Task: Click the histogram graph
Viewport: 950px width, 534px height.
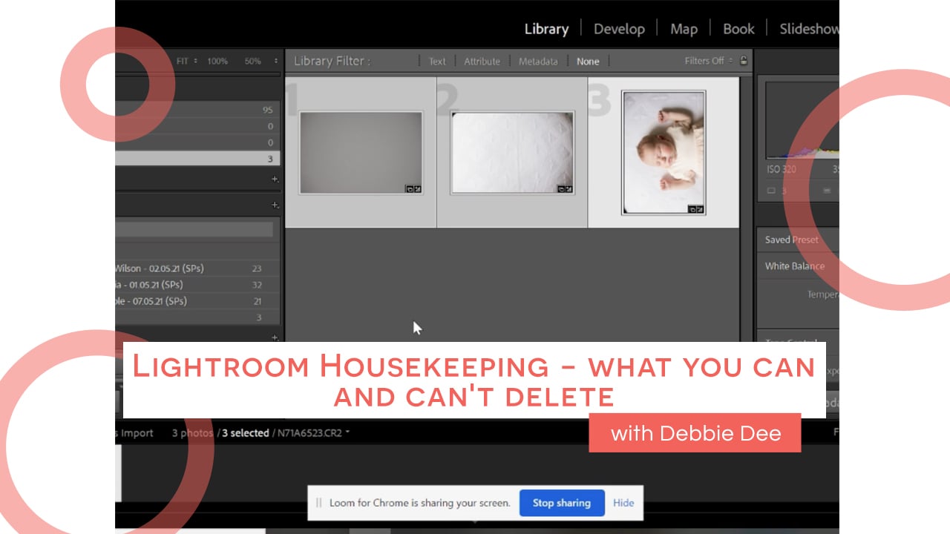Action: pyautogui.click(x=802, y=120)
